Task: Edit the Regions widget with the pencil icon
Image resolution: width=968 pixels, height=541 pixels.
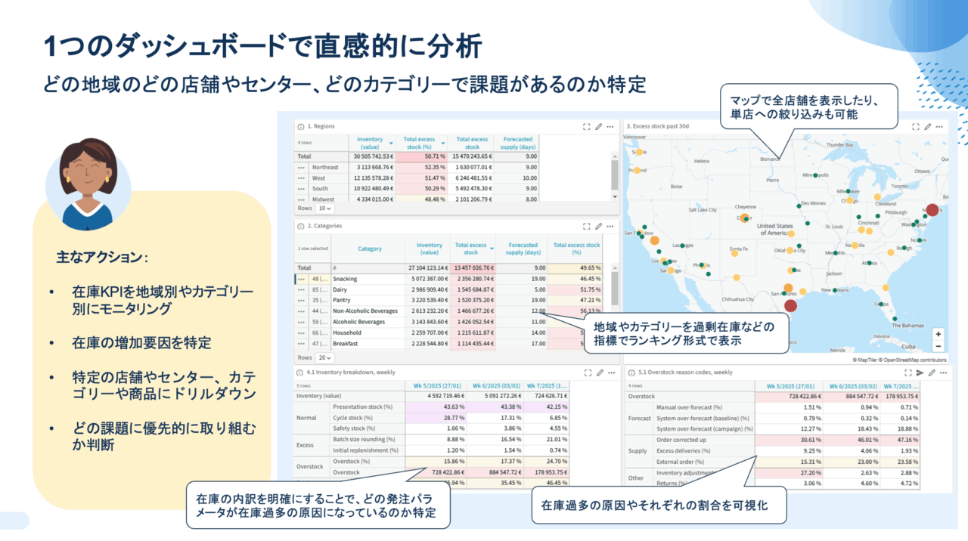Action: pyautogui.click(x=598, y=126)
